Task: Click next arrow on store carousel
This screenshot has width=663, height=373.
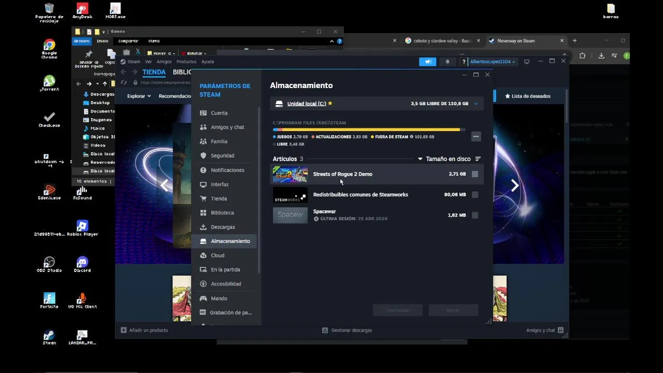Action: click(x=514, y=185)
